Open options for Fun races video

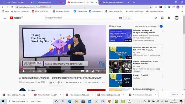coord(162,48)
